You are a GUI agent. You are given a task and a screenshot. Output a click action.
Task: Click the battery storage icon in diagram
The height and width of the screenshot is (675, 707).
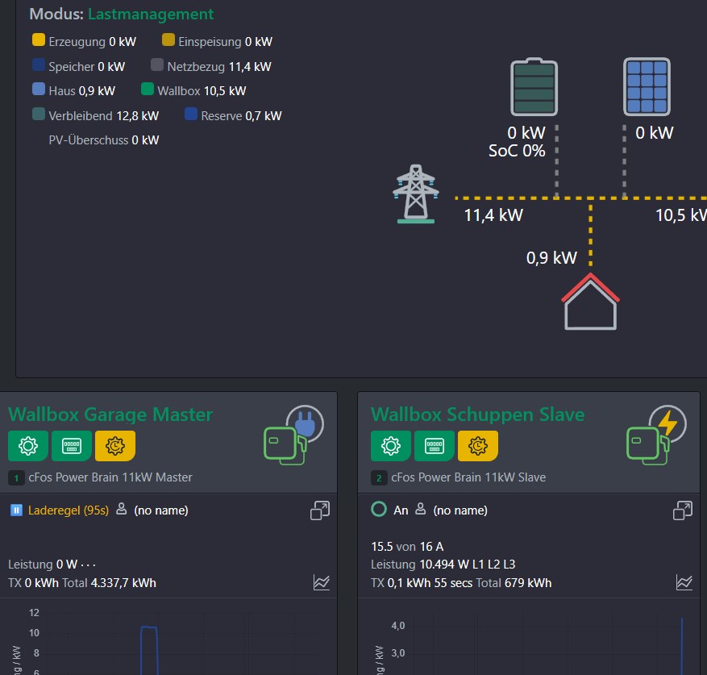(x=534, y=87)
